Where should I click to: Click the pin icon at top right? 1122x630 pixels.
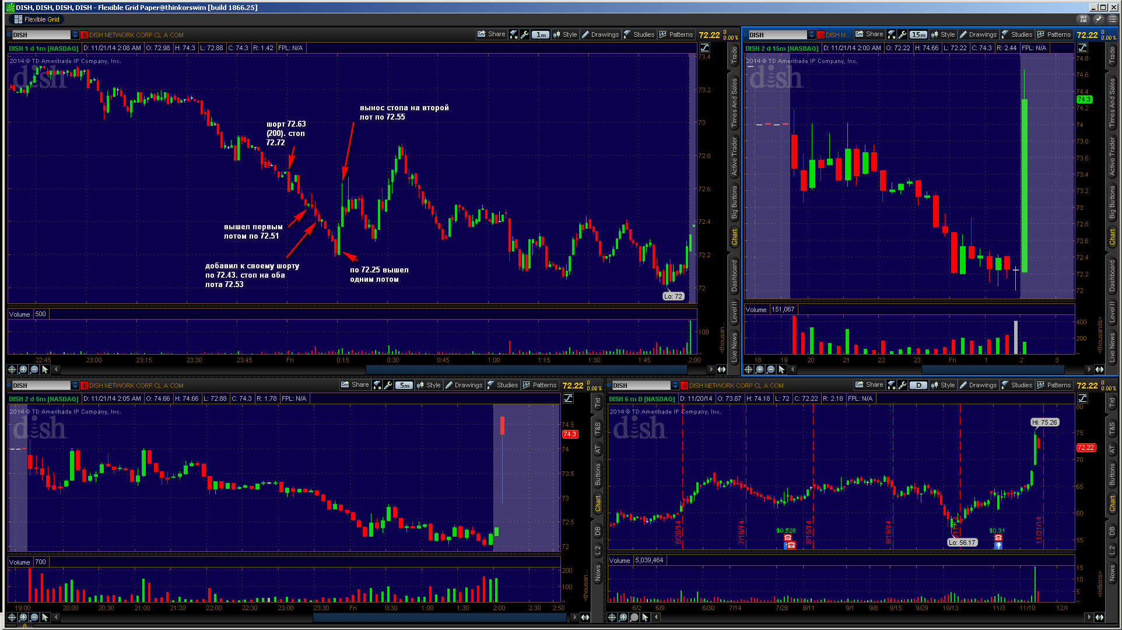point(1098,19)
